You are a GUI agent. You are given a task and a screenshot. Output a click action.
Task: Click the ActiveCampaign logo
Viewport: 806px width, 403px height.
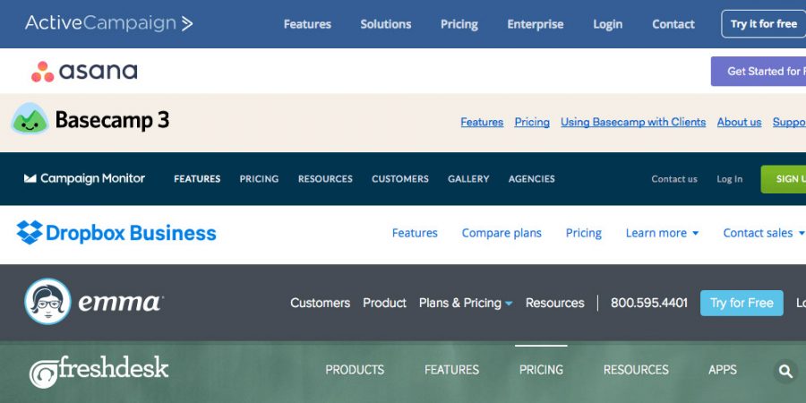(x=108, y=23)
